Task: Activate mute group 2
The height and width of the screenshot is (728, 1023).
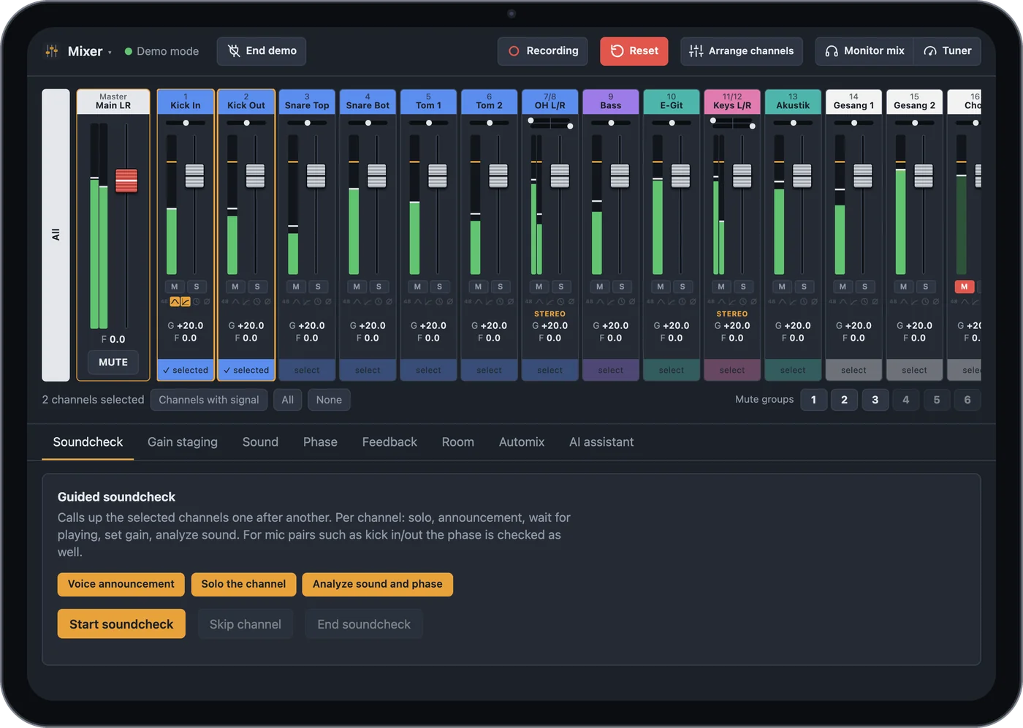Action: (x=845, y=400)
